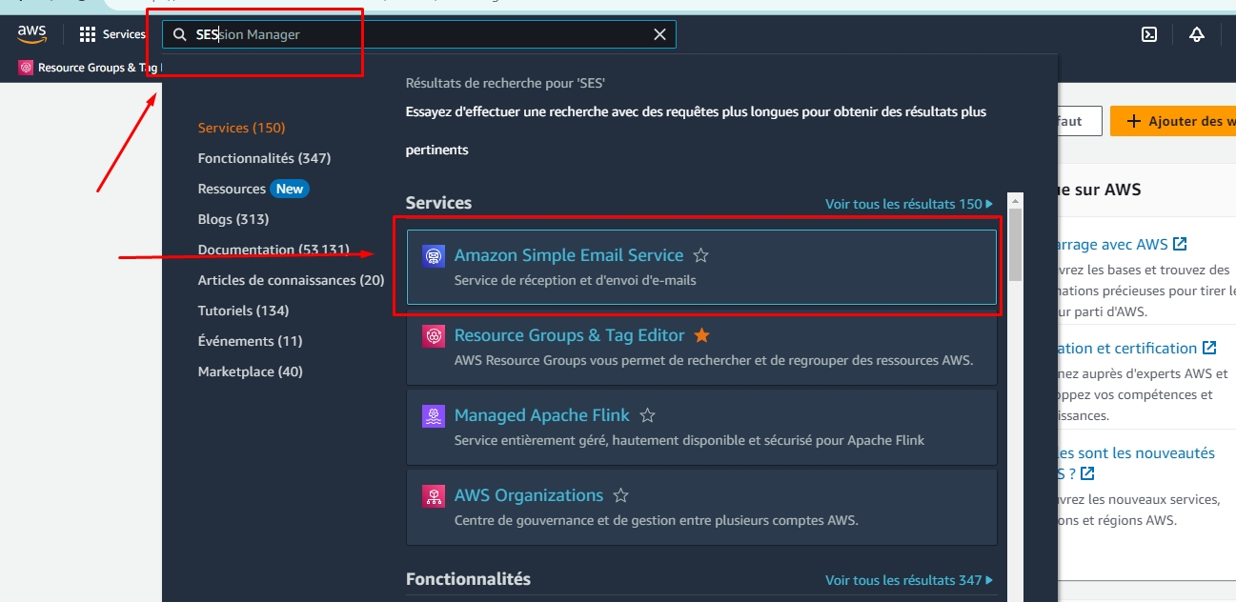Expand all 150 Services results
Screen dimensions: 1236x602
click(x=908, y=204)
